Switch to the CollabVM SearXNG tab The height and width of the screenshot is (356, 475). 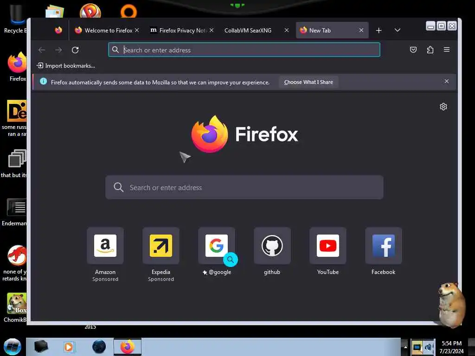pyautogui.click(x=256, y=30)
